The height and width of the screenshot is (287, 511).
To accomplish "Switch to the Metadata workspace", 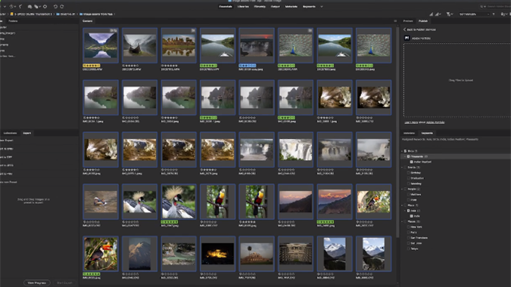I will click(291, 7).
